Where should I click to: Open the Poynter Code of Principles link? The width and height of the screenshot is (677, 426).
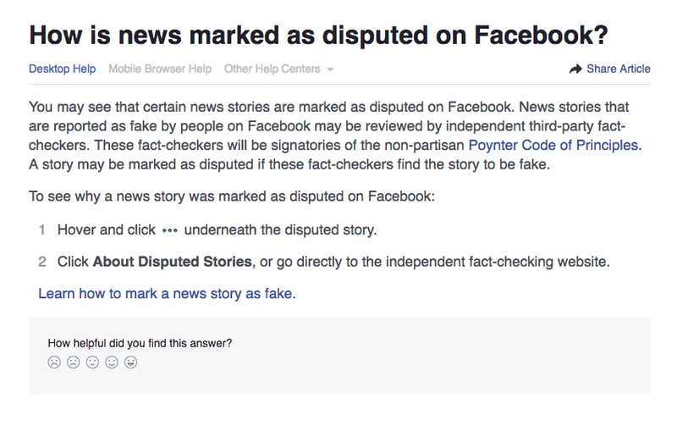pyautogui.click(x=555, y=145)
